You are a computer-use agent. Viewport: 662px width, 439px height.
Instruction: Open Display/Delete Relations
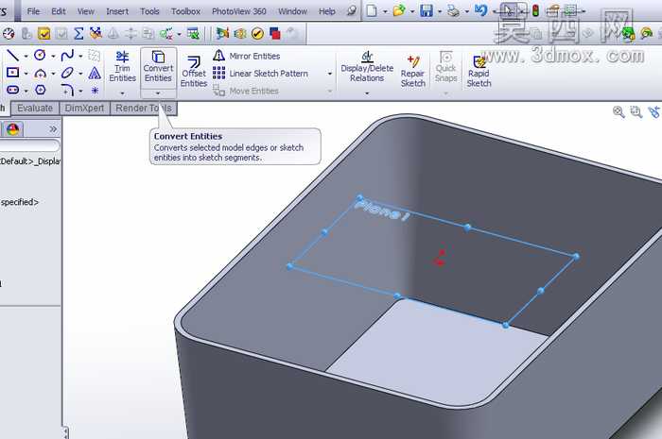point(367,67)
